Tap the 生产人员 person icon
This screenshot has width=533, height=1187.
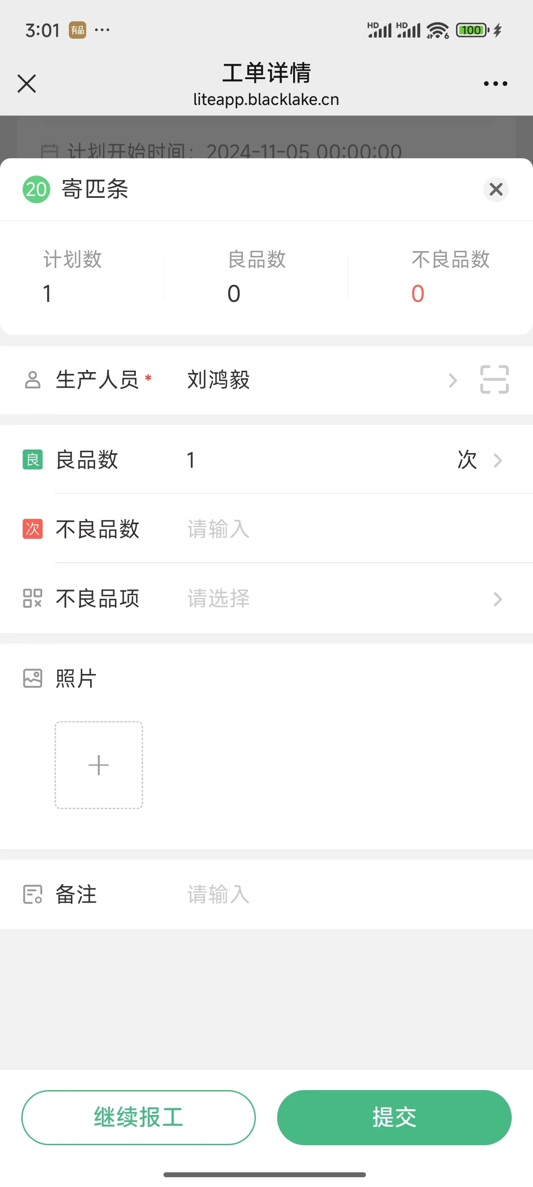pos(33,380)
